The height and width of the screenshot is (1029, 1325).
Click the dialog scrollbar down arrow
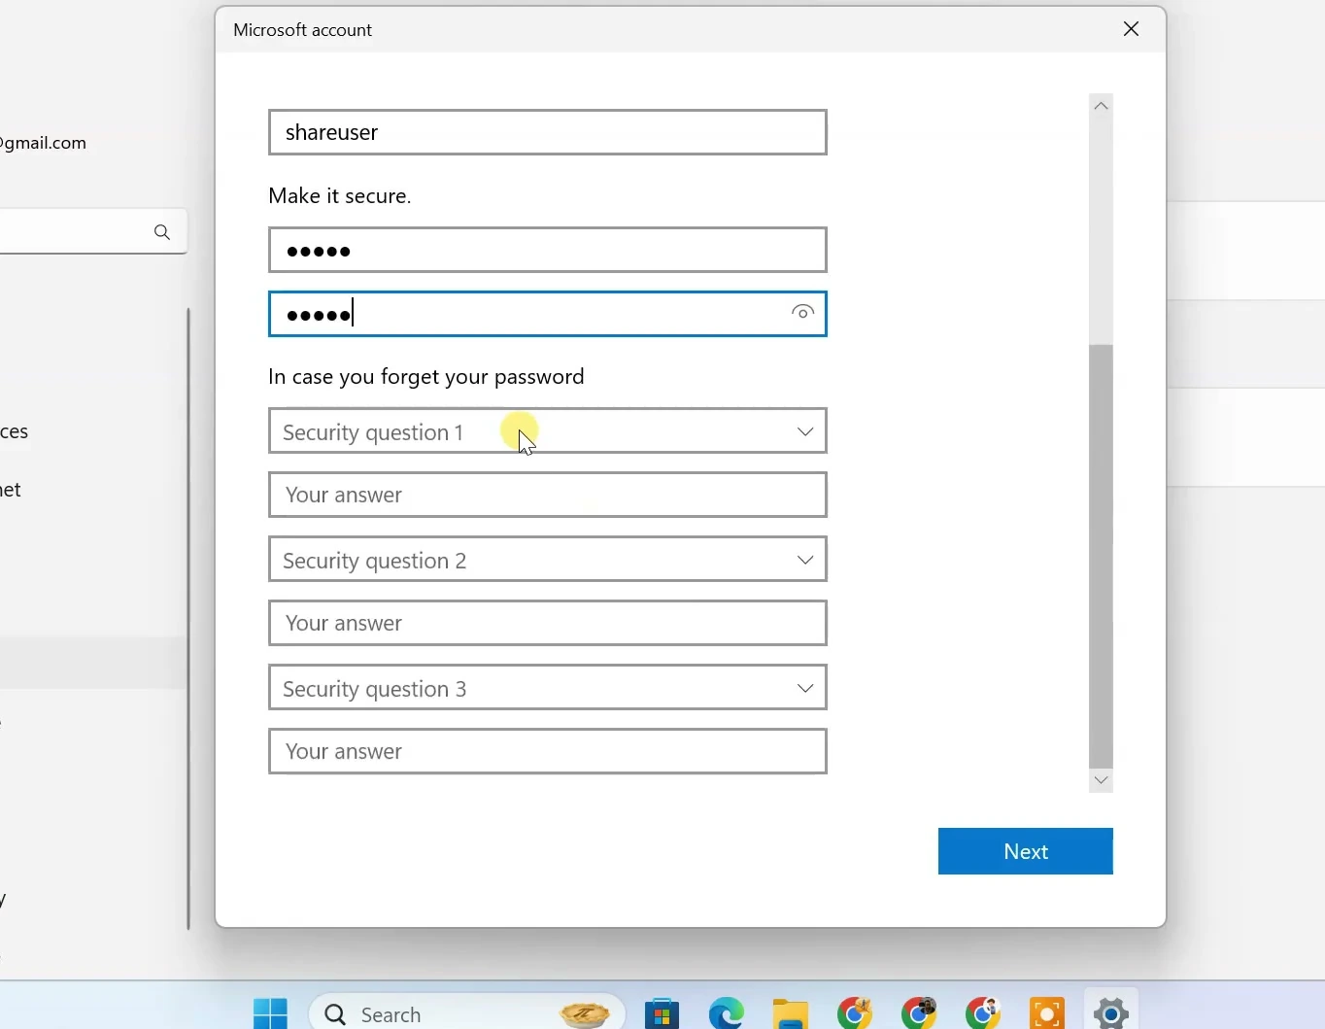[x=1101, y=780]
